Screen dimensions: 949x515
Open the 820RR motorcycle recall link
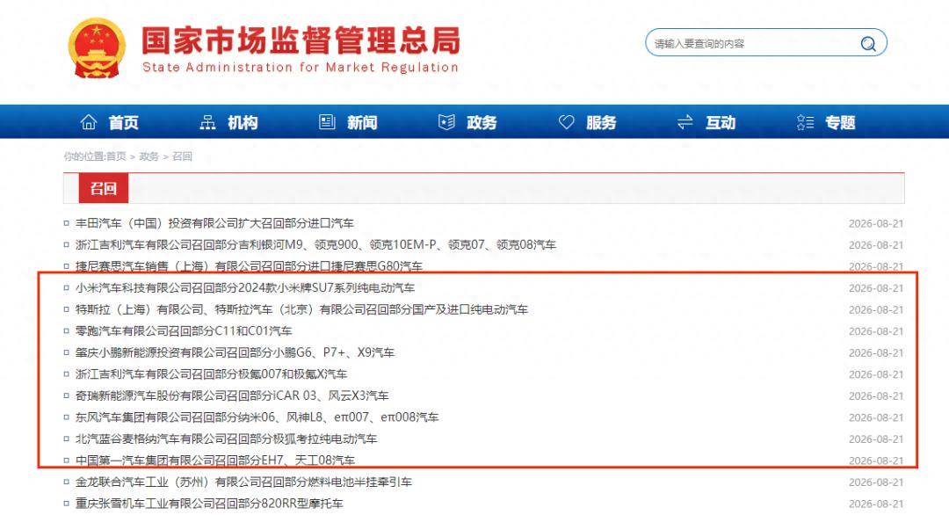(x=209, y=504)
